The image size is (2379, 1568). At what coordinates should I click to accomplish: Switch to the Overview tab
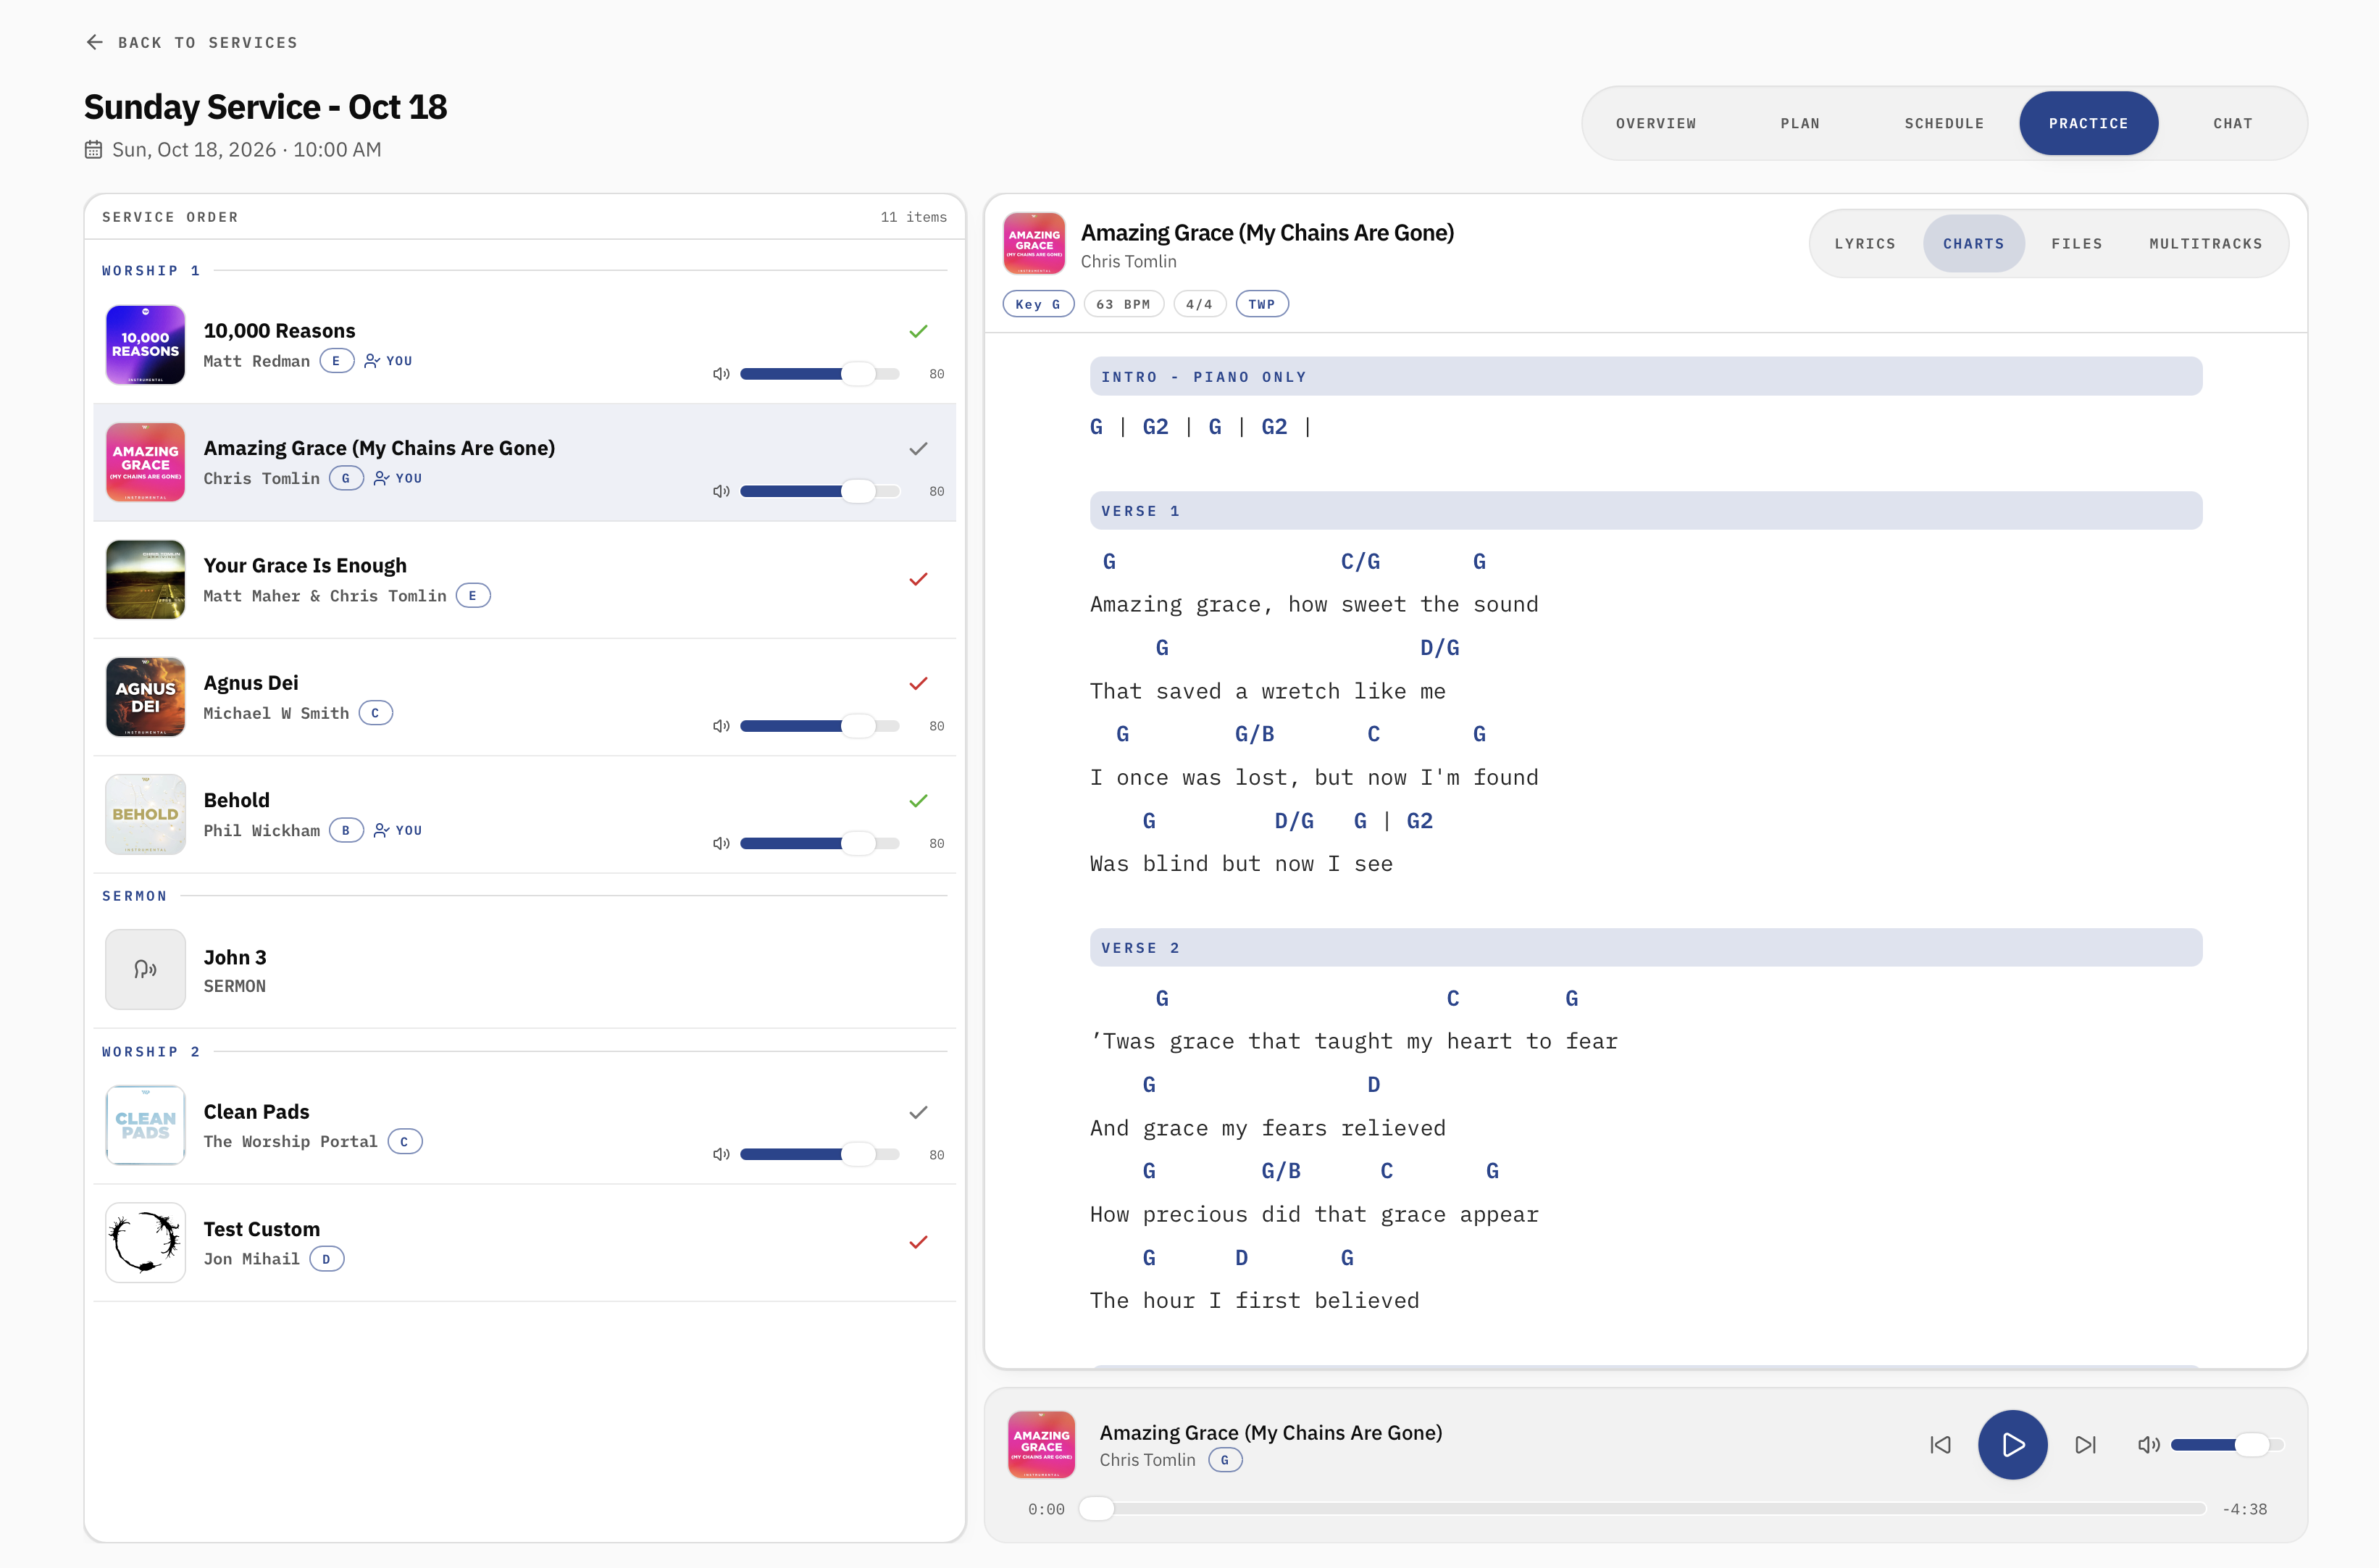[x=1655, y=123]
